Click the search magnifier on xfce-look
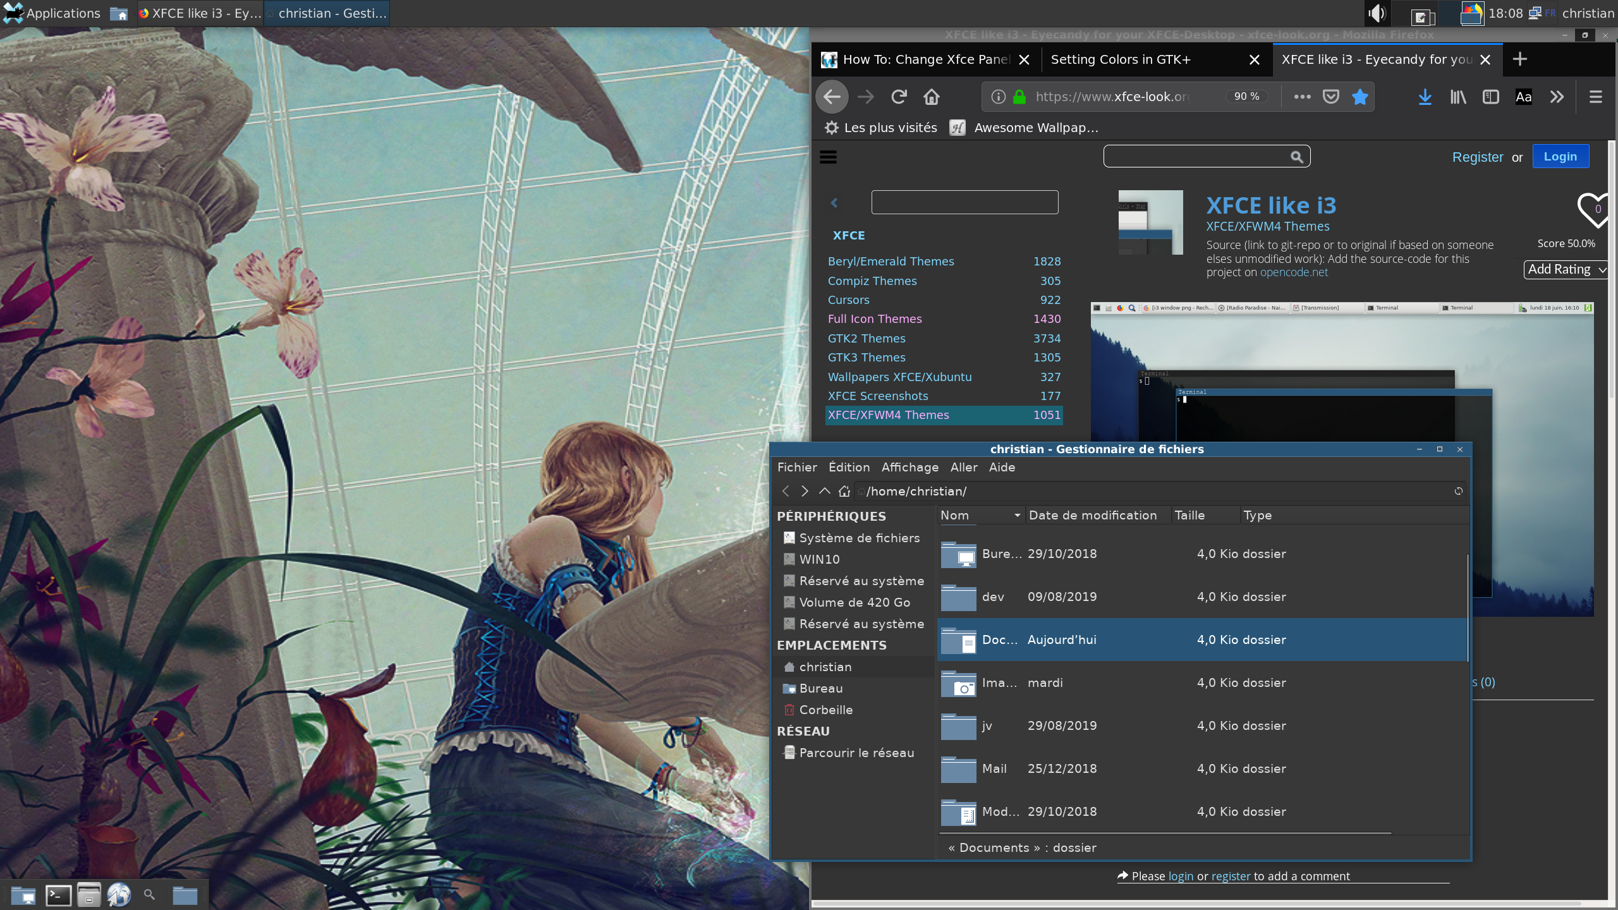The width and height of the screenshot is (1618, 910). coord(1297,157)
